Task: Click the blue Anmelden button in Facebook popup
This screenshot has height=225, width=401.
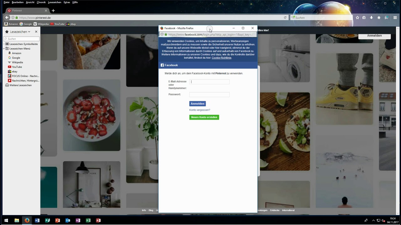Action: pyautogui.click(x=197, y=104)
